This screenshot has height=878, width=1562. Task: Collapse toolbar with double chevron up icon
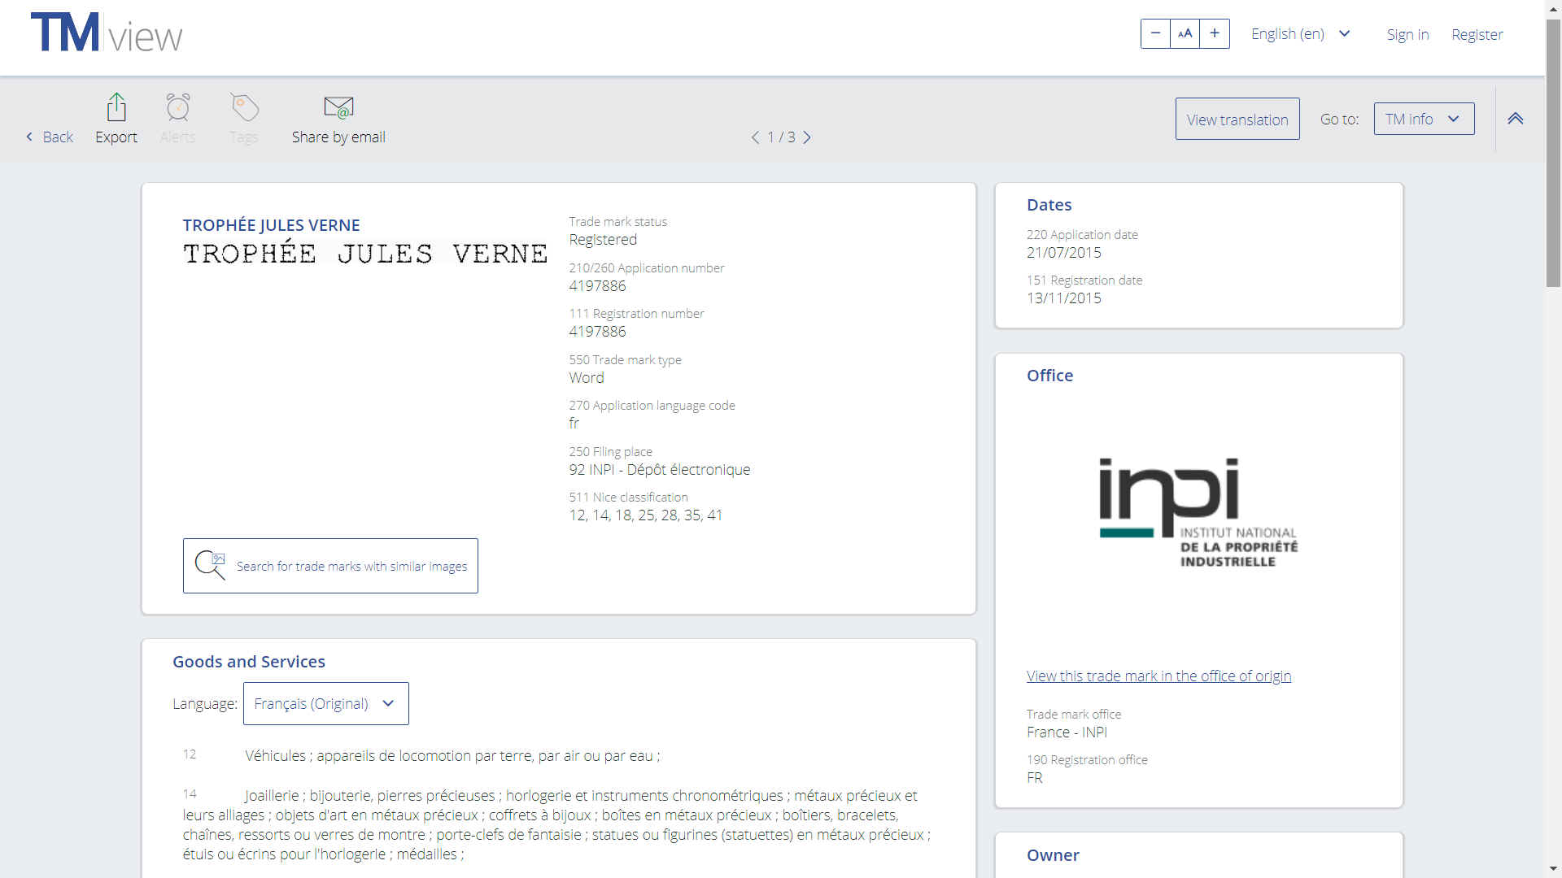(x=1515, y=119)
